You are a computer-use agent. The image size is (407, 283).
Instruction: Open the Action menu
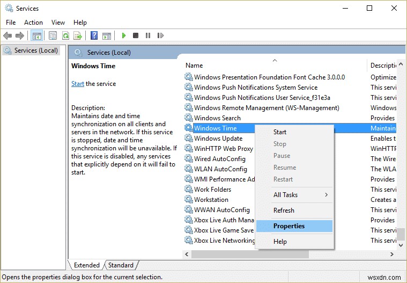[x=33, y=23]
